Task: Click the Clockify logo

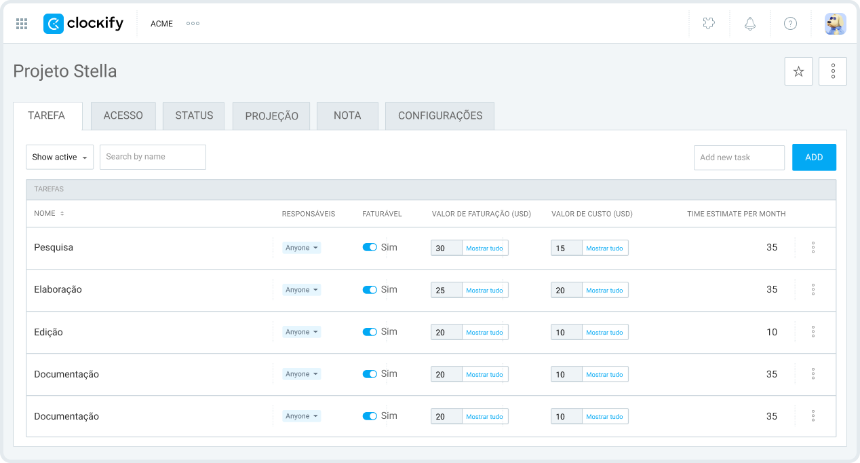Action: 83,24
